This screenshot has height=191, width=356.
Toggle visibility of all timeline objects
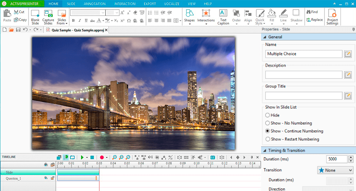coord(46,164)
